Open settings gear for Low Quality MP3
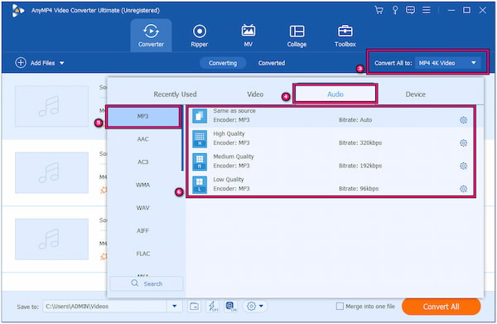497x324 pixels. (x=463, y=189)
